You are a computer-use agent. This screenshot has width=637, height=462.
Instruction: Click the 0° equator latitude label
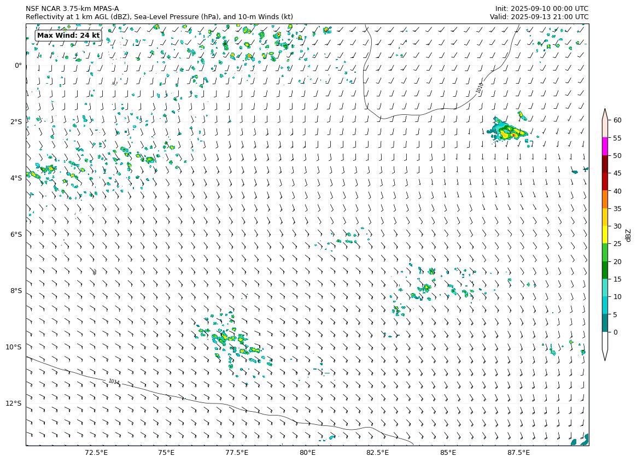[18, 66]
